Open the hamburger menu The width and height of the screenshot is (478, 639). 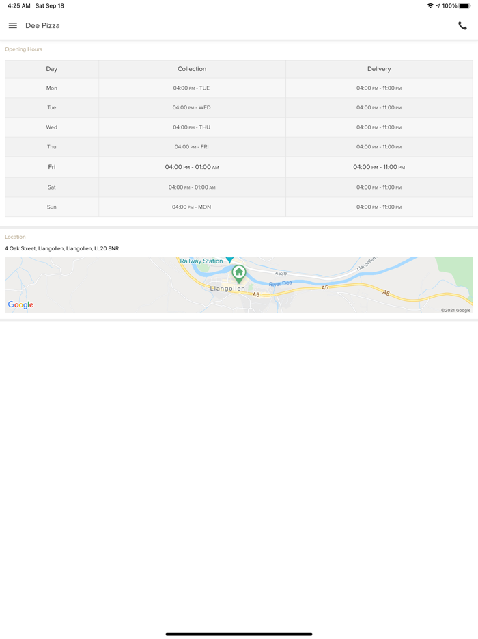click(x=13, y=25)
